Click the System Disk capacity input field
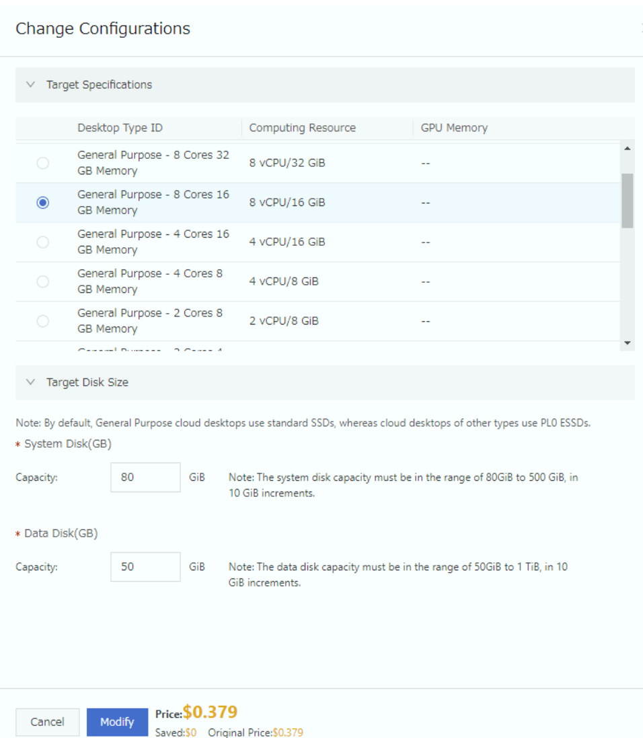643x738 pixels. 145,477
